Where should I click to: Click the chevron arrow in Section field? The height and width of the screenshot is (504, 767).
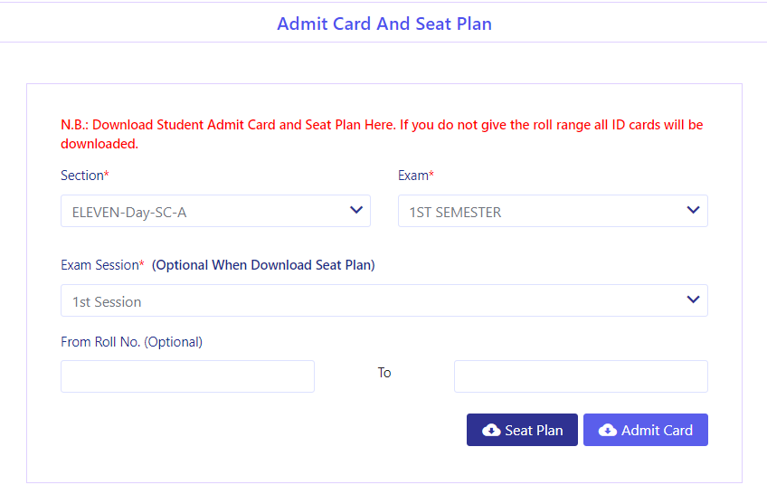click(x=356, y=210)
